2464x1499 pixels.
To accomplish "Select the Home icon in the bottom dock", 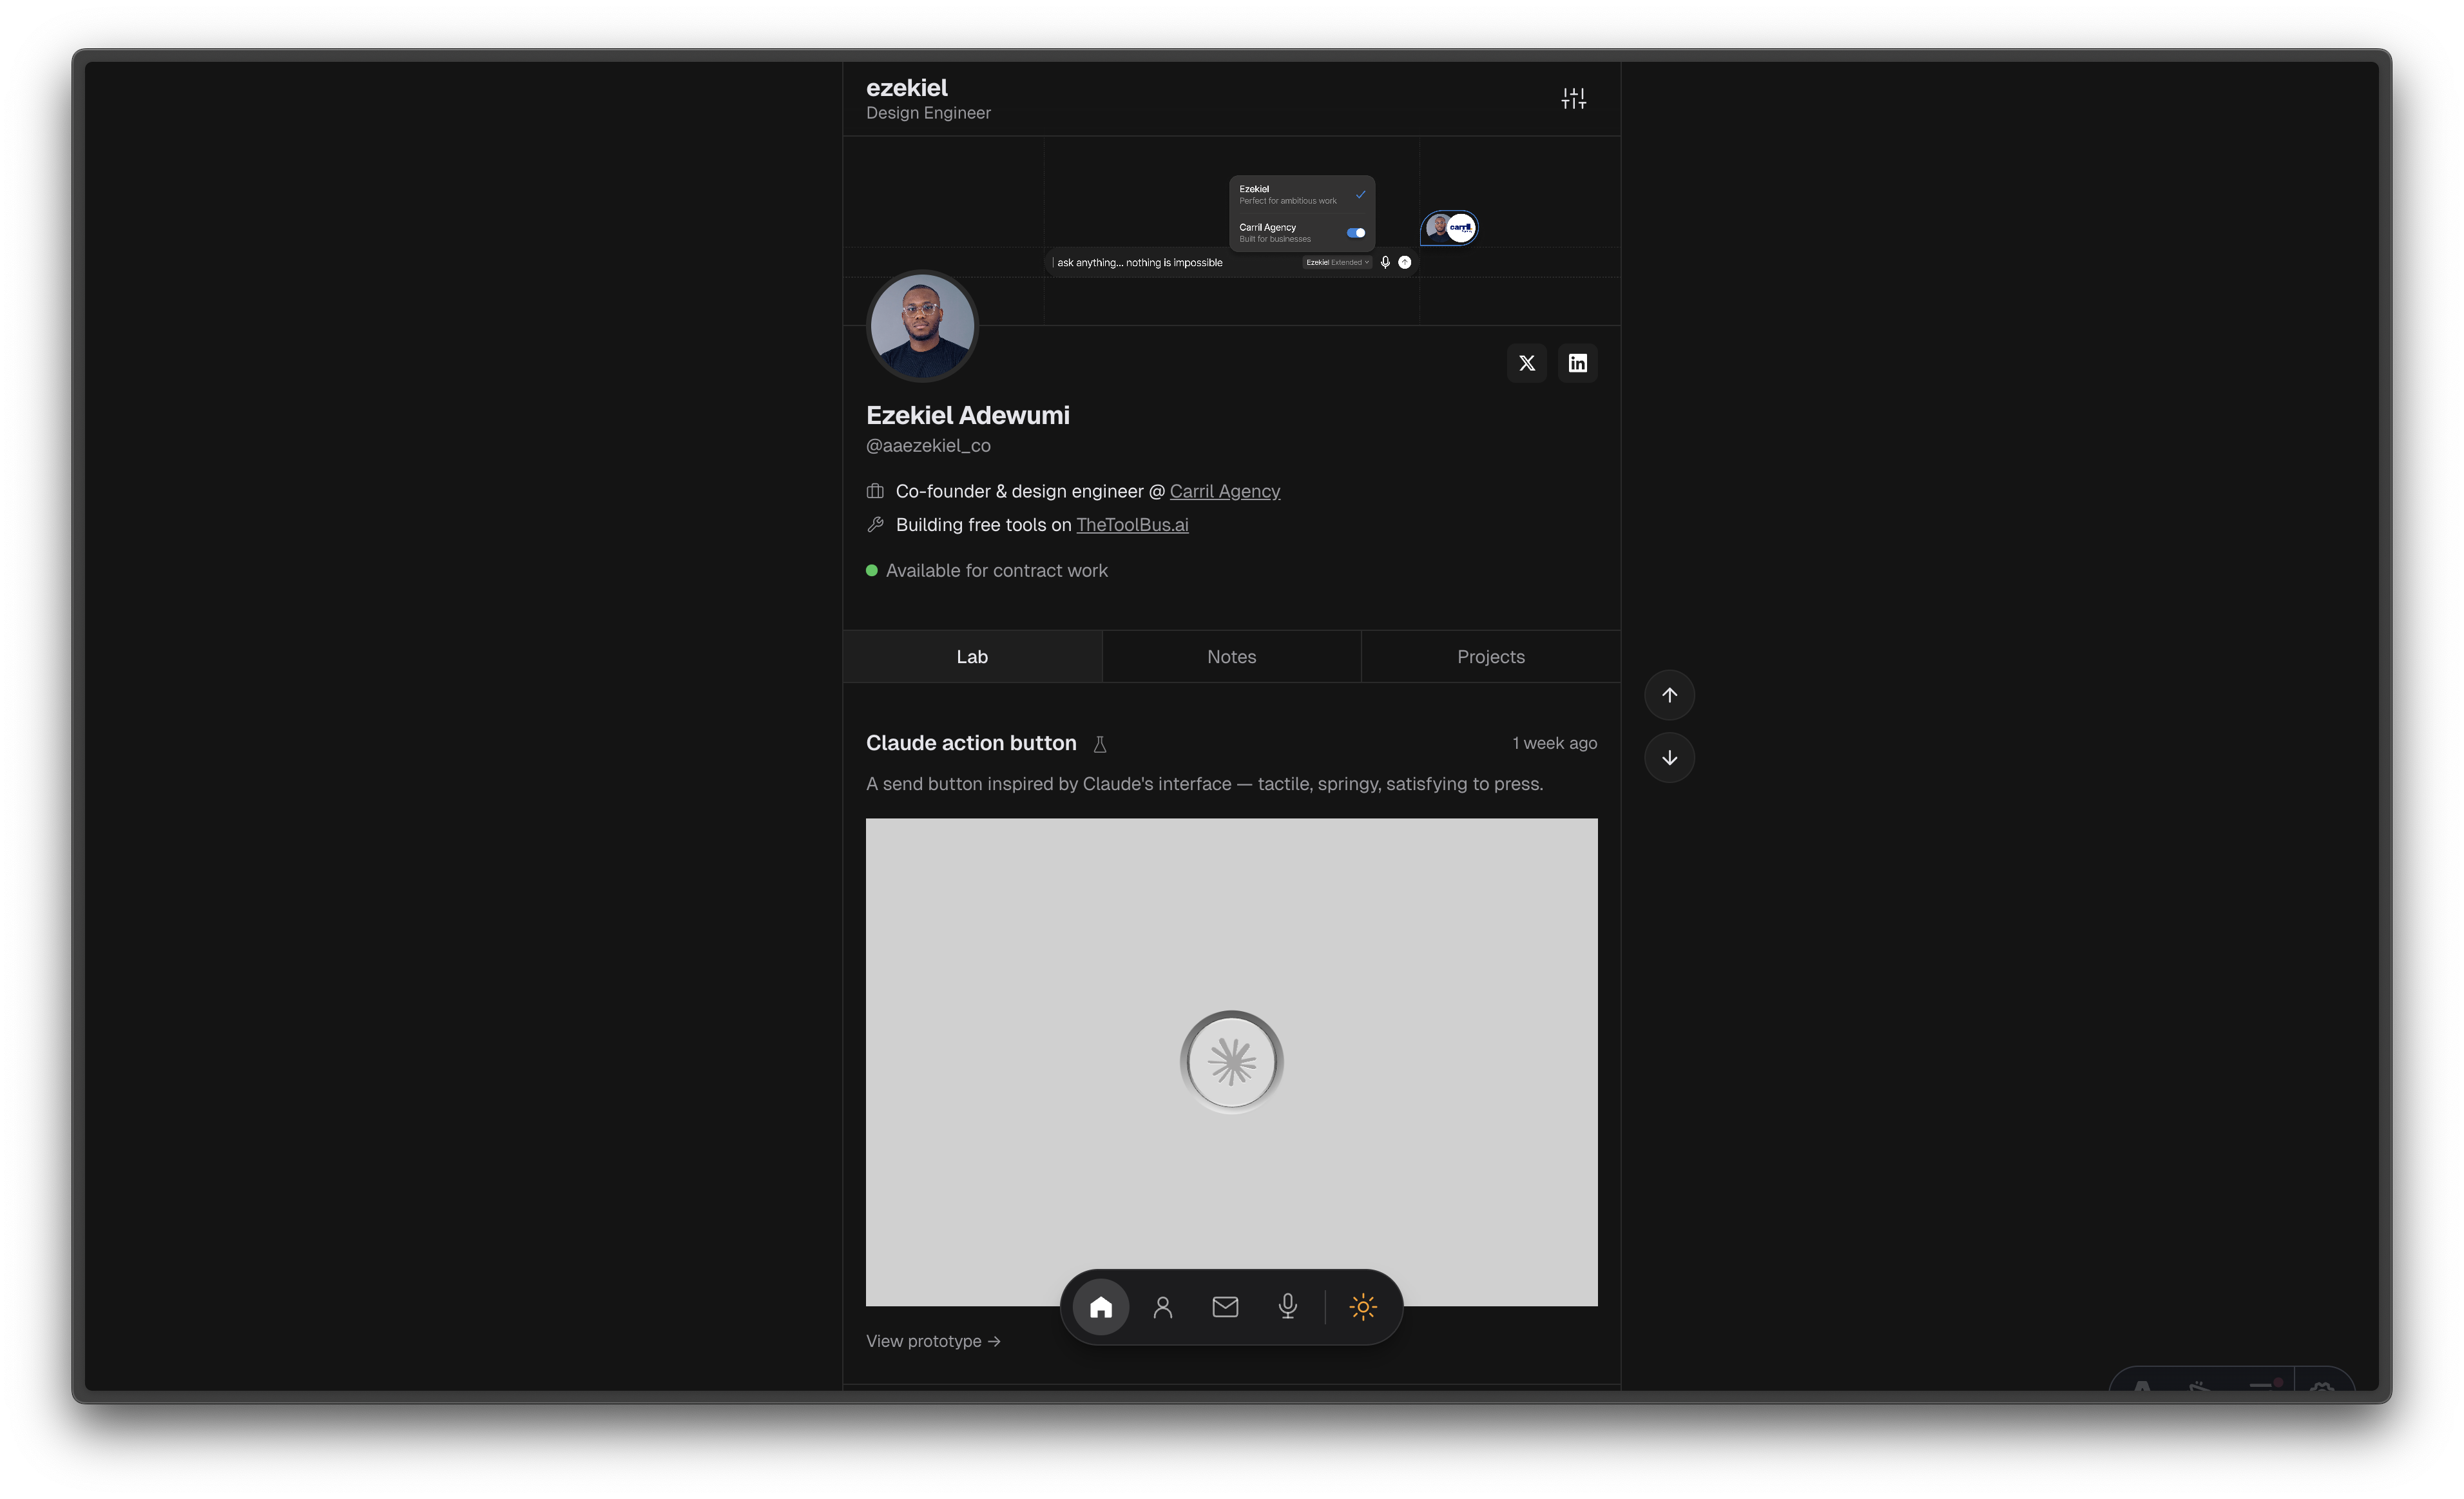I will coord(1100,1307).
